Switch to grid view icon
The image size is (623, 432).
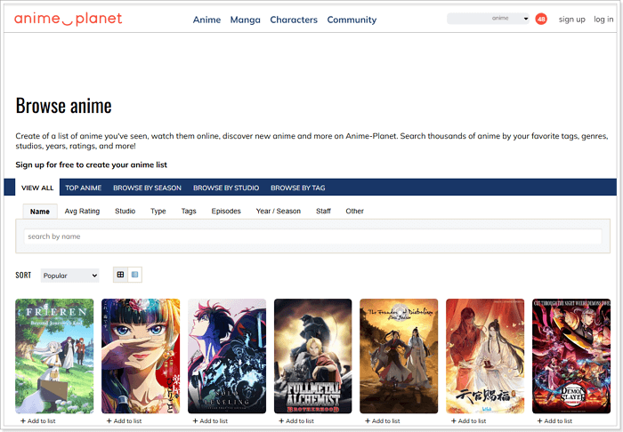point(121,276)
